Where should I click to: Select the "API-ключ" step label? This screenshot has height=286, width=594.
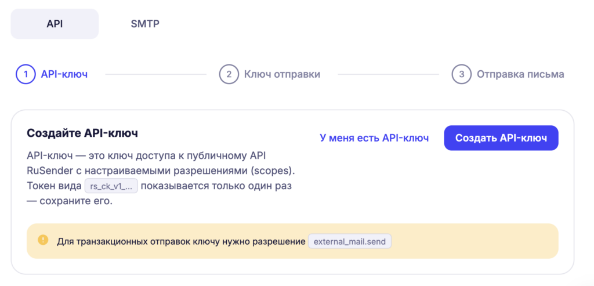pos(64,74)
